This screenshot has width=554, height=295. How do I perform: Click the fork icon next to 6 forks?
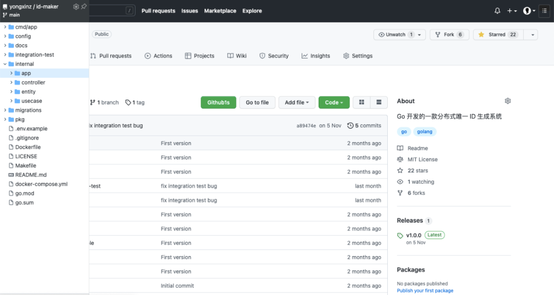point(400,193)
